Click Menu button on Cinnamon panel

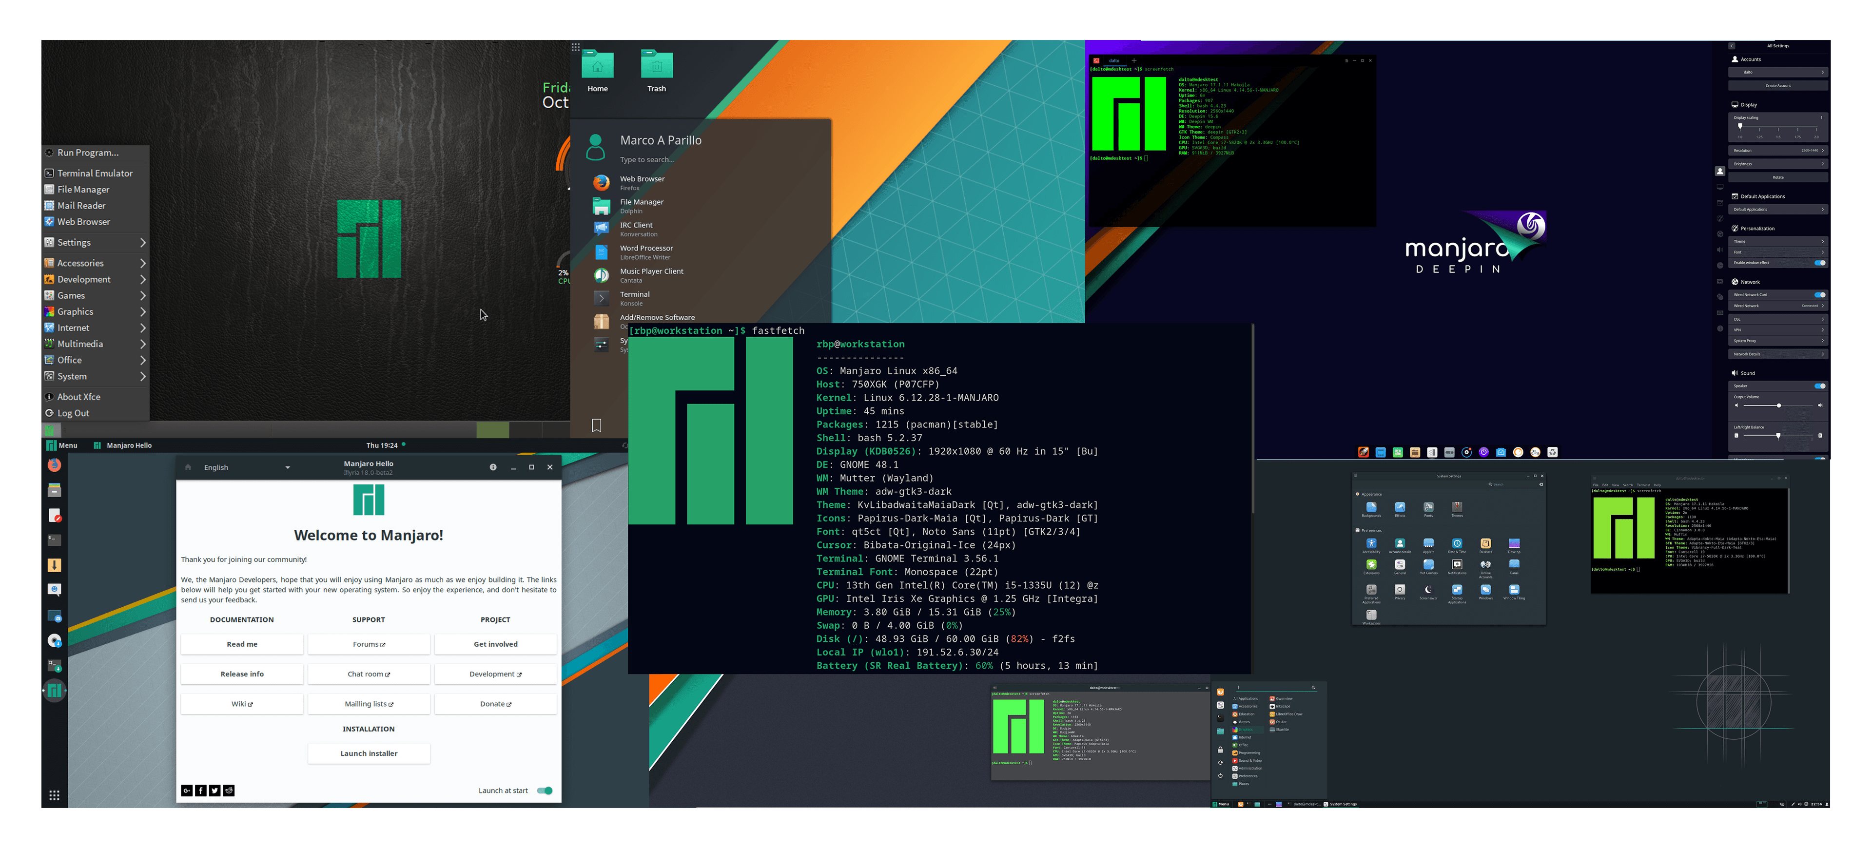[x=1221, y=805]
